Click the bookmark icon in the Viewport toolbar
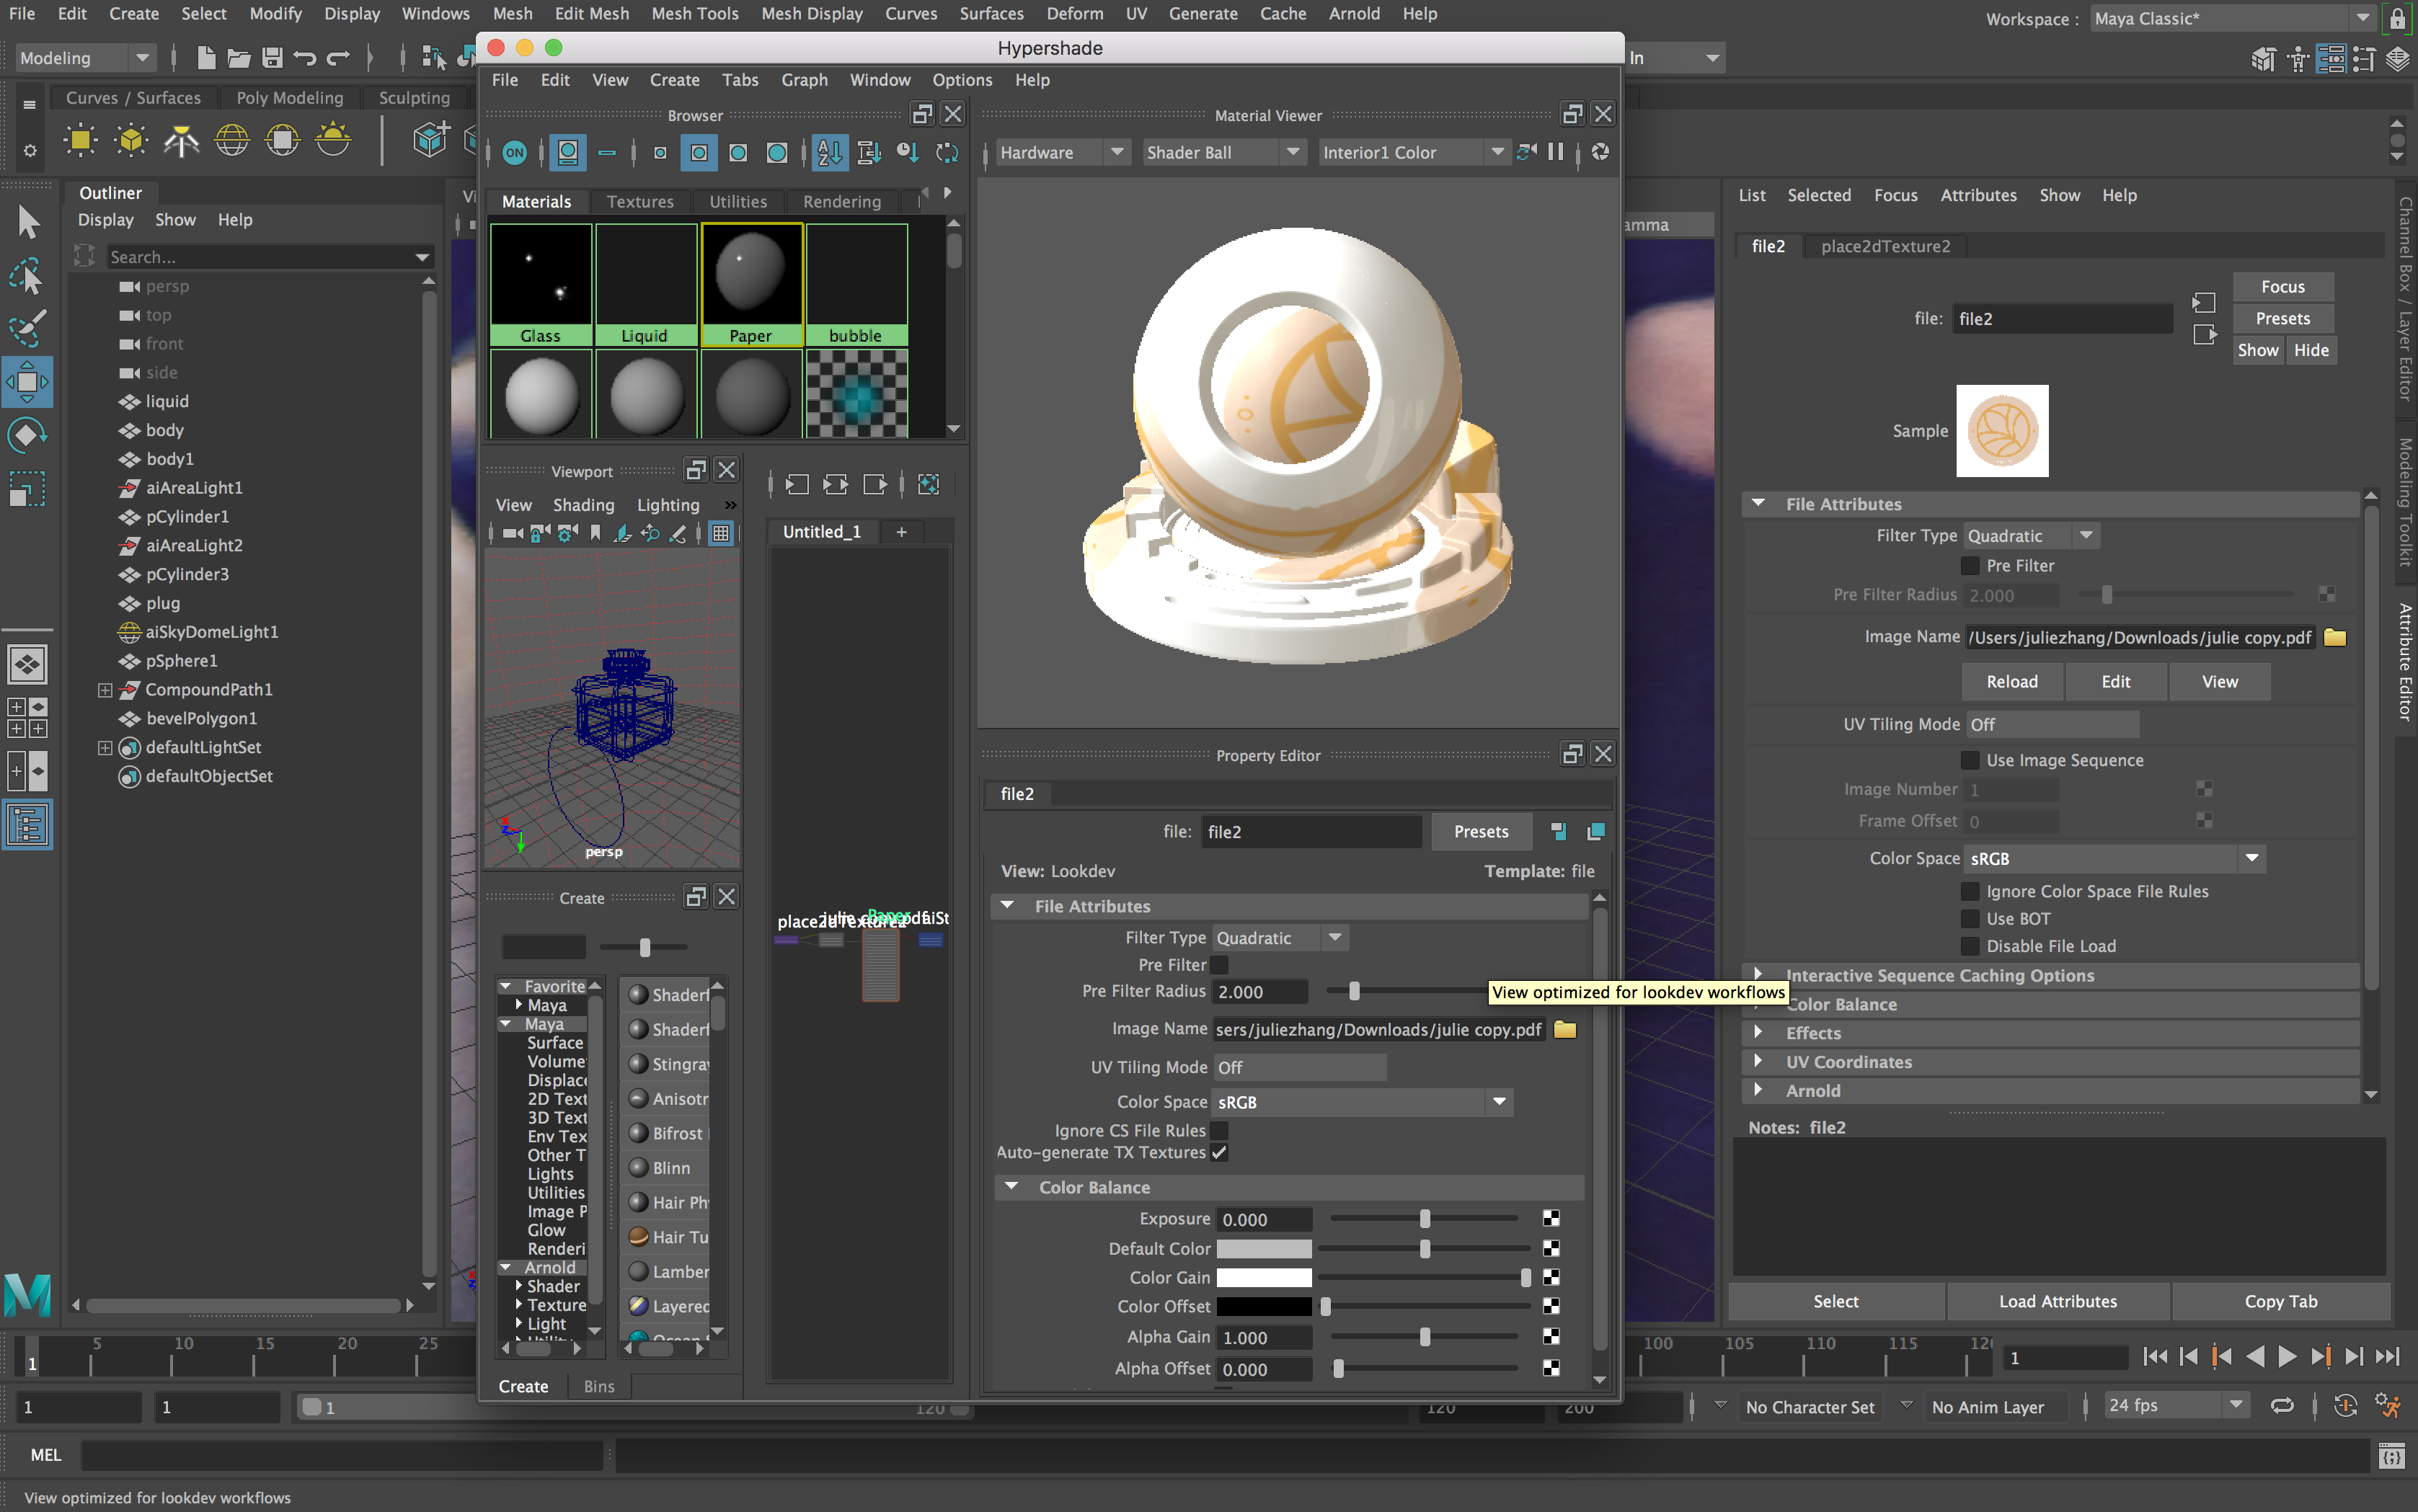This screenshot has height=1512, width=2418. coord(595,533)
